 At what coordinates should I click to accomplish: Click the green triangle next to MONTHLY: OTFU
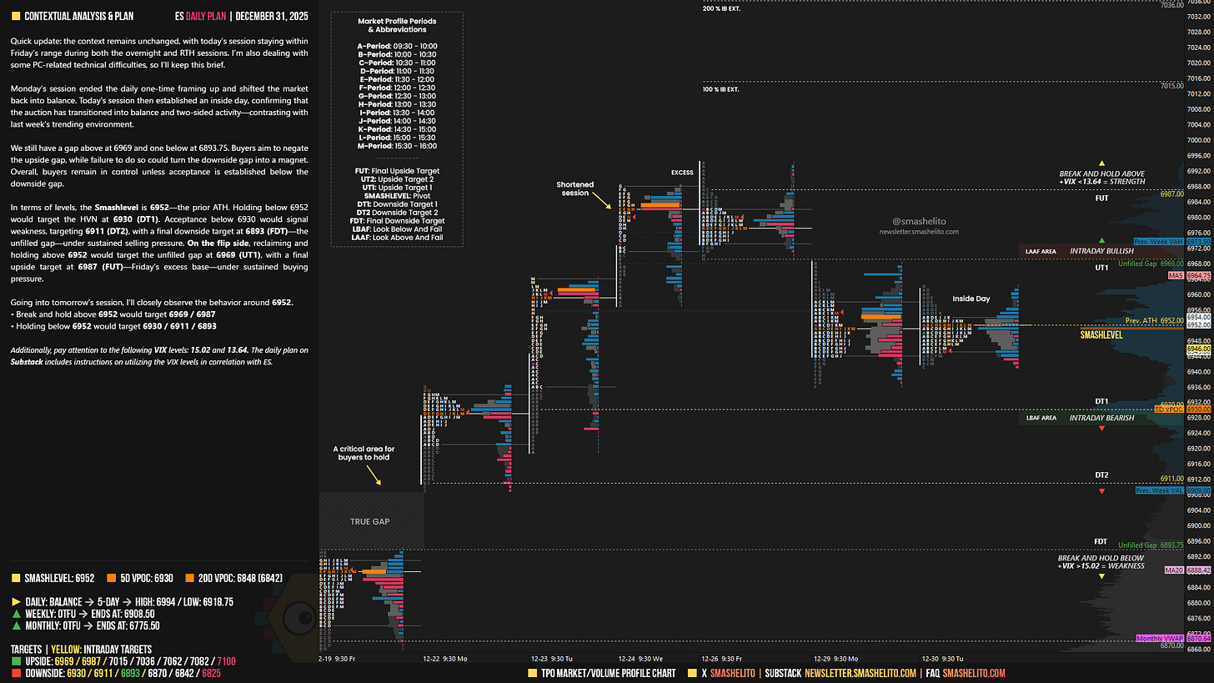point(16,625)
